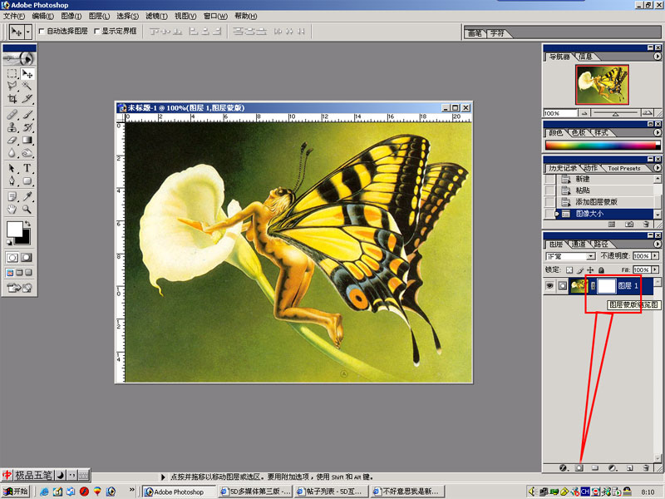This screenshot has width=665, height=499.
Task: Click the foreground color swatch
Action: tap(14, 230)
